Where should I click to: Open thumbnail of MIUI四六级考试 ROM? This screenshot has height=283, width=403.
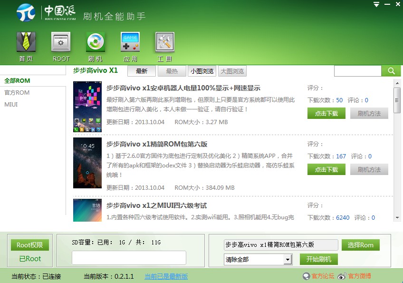(87, 210)
